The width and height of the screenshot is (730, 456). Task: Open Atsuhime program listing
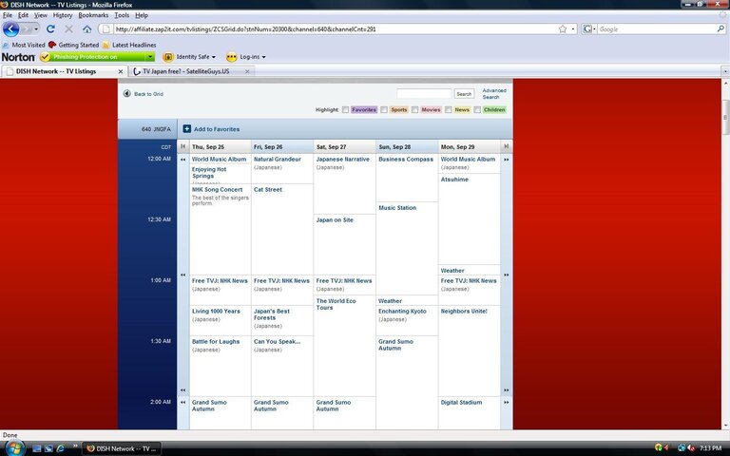454,180
